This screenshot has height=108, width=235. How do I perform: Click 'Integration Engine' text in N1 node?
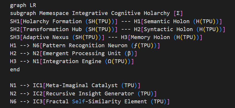[72, 61]
